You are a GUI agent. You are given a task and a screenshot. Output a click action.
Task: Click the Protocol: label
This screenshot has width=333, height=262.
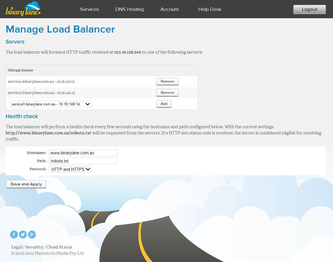coord(38,169)
